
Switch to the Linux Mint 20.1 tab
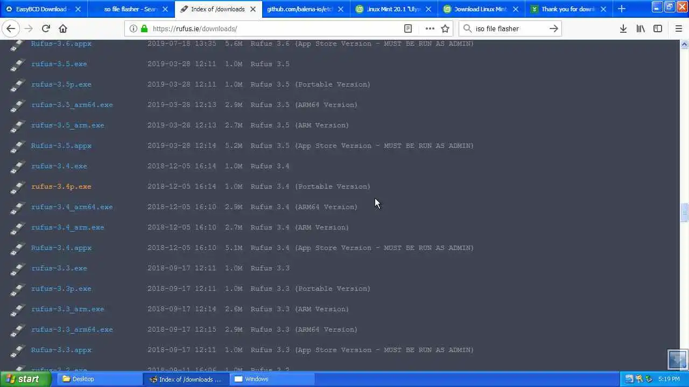[393, 9]
